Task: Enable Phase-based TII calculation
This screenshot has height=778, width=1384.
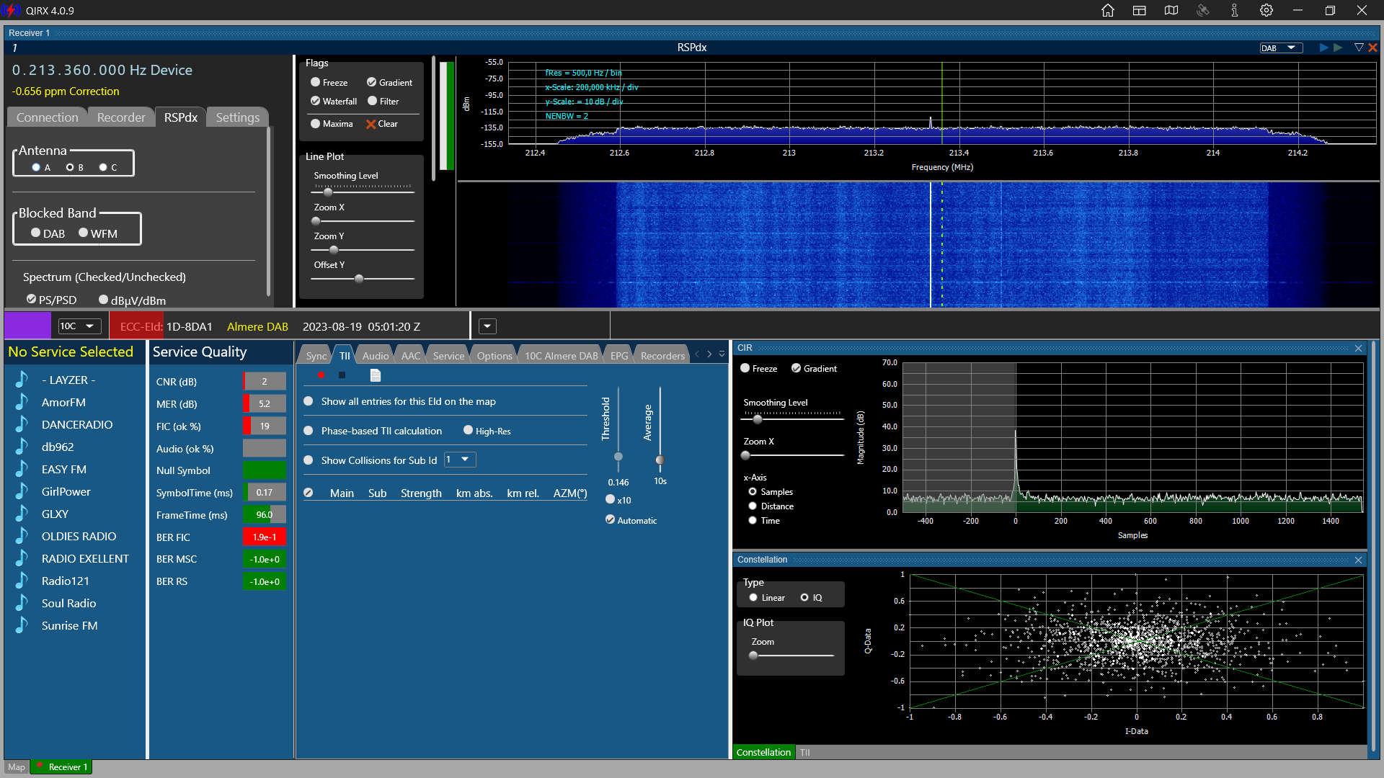Action: coord(309,431)
